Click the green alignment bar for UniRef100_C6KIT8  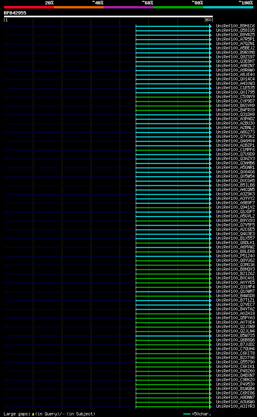[173, 353]
